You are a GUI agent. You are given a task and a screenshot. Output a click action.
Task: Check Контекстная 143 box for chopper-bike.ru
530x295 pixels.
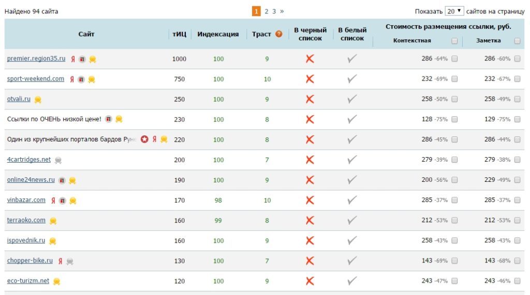pyautogui.click(x=454, y=260)
